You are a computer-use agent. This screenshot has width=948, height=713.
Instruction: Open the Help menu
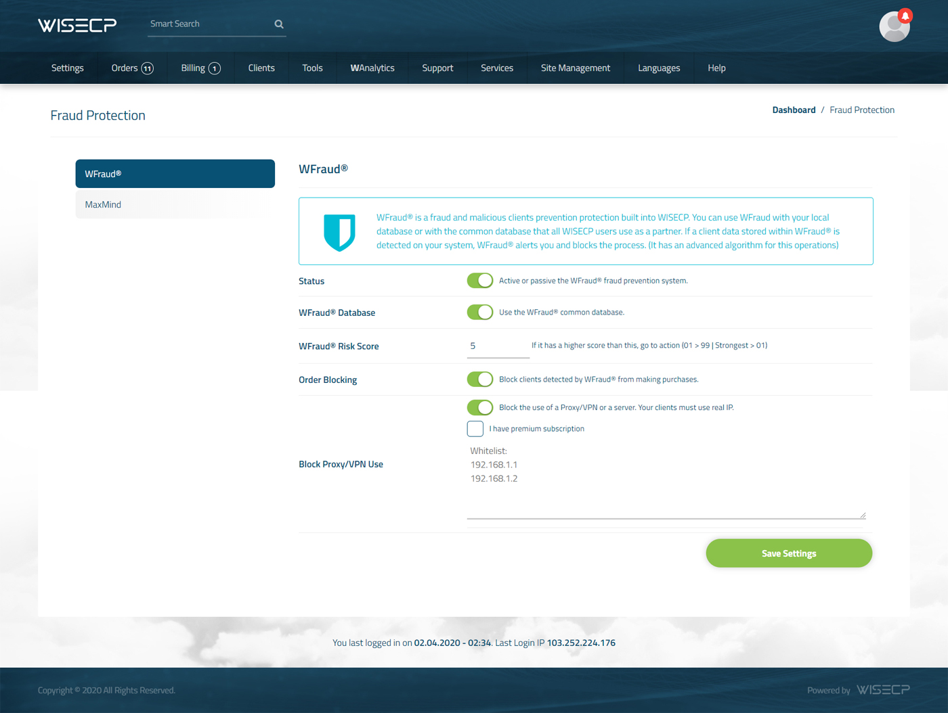click(716, 68)
